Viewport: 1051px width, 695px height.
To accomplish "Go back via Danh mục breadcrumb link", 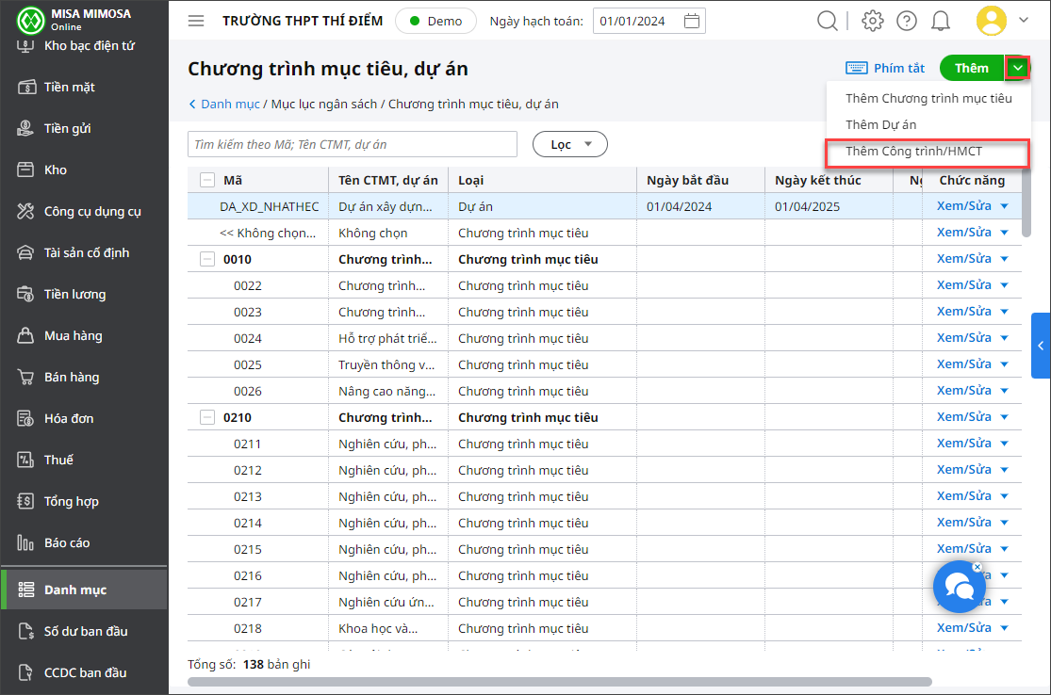I will pos(230,105).
